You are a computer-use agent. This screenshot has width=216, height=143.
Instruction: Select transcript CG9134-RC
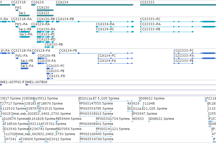(x=115, y=32)
